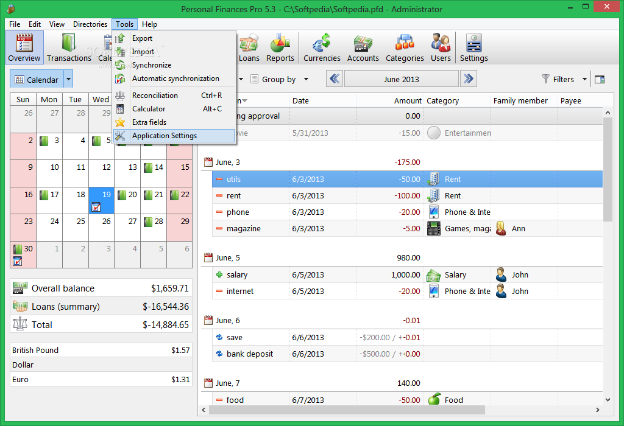Click the Salary category icon
The width and height of the screenshot is (624, 426).
[x=433, y=275]
